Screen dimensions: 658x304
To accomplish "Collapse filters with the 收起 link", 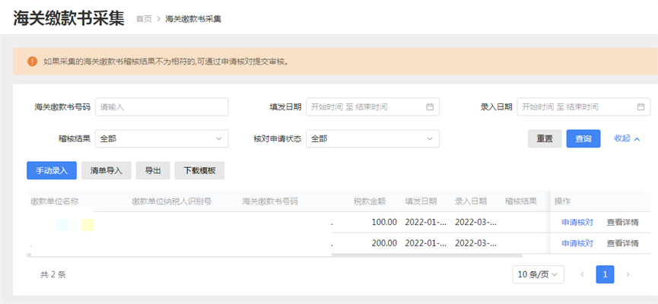I will 627,138.
